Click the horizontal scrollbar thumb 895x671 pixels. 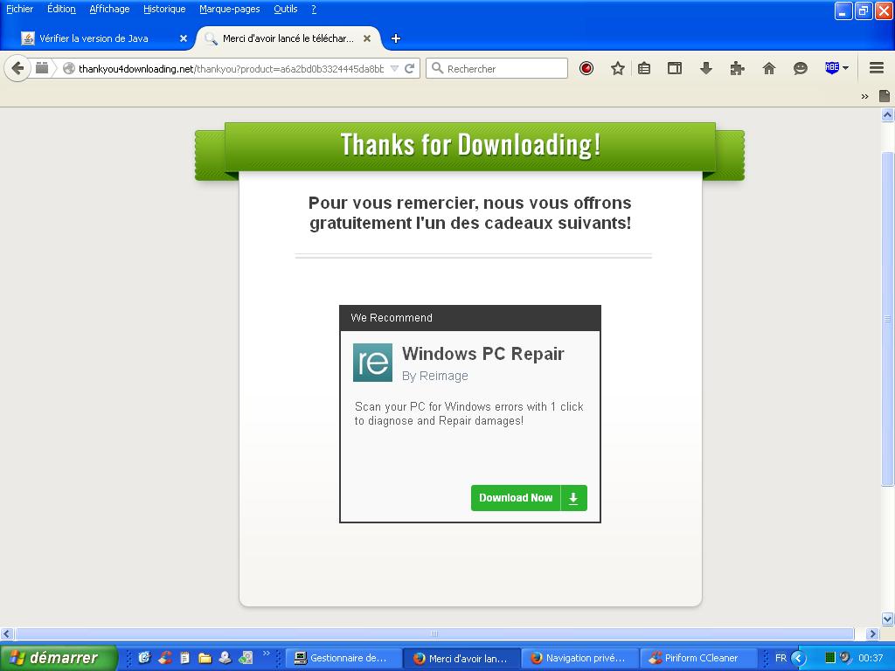coord(434,634)
